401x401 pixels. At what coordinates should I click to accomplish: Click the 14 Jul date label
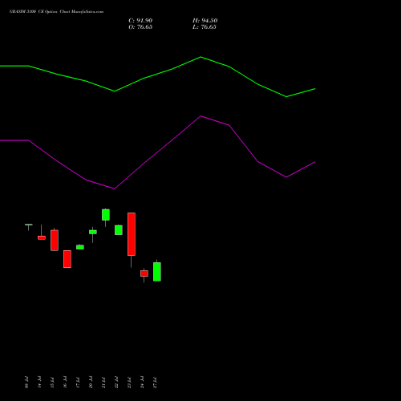click(x=39, y=383)
